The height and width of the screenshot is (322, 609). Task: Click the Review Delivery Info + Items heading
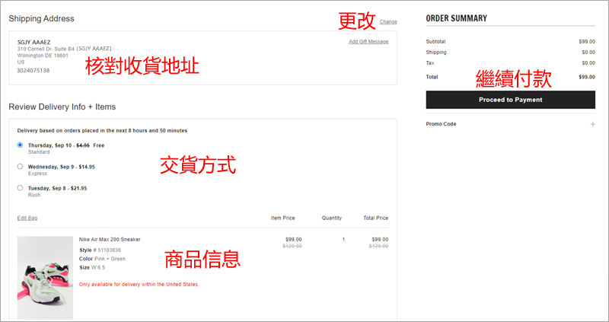(62, 107)
